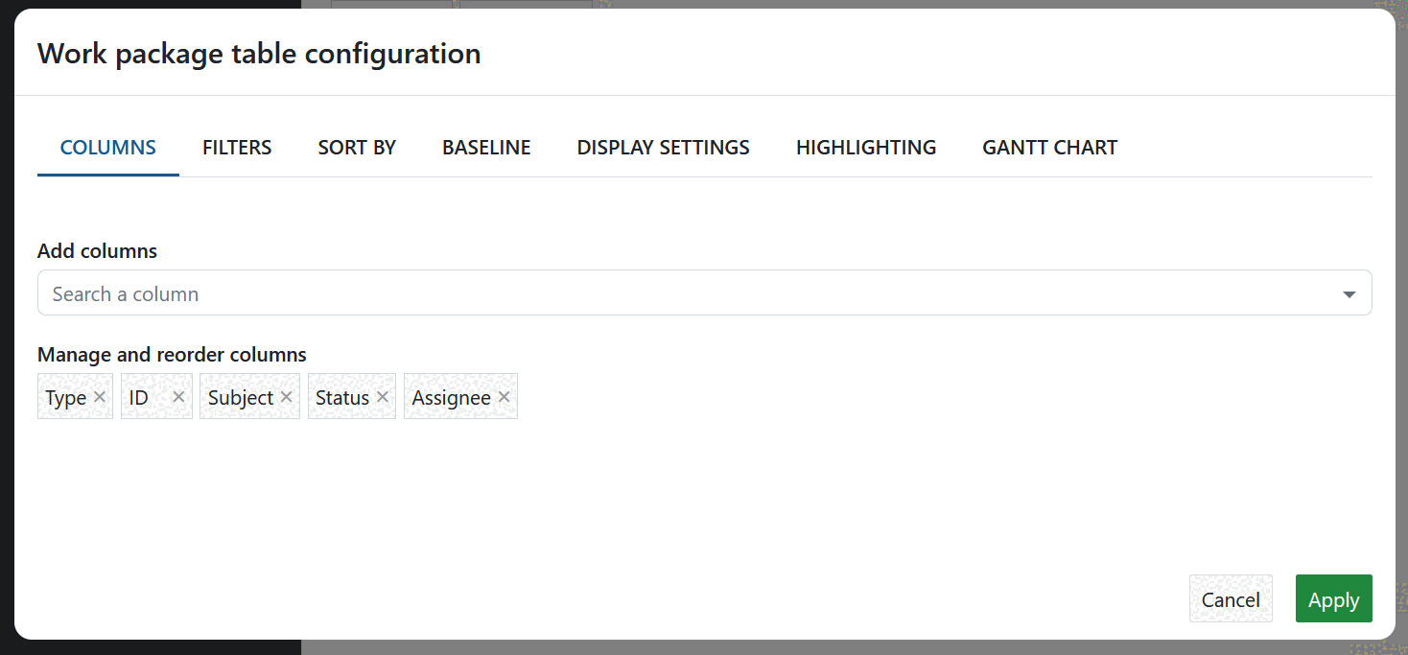Select the Type column chip
The image size is (1408, 655).
coord(65,395)
